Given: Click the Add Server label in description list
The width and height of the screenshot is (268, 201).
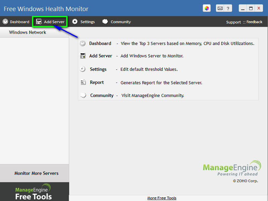Looking at the screenshot, I should click(101, 56).
